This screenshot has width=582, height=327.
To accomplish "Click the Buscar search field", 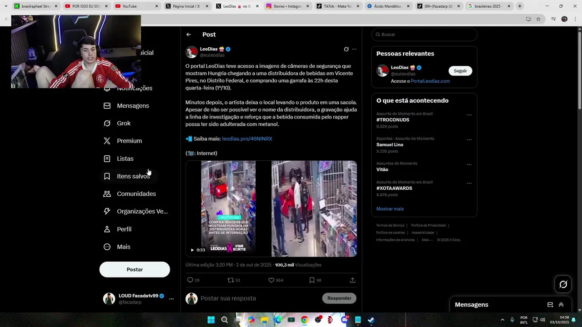I will pos(424,35).
